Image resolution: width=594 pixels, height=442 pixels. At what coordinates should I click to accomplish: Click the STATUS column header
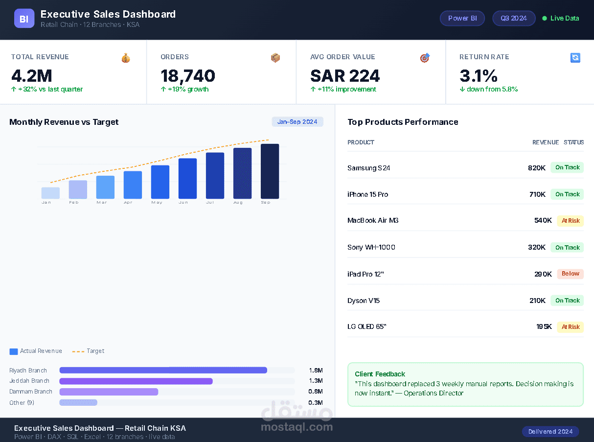coord(573,142)
